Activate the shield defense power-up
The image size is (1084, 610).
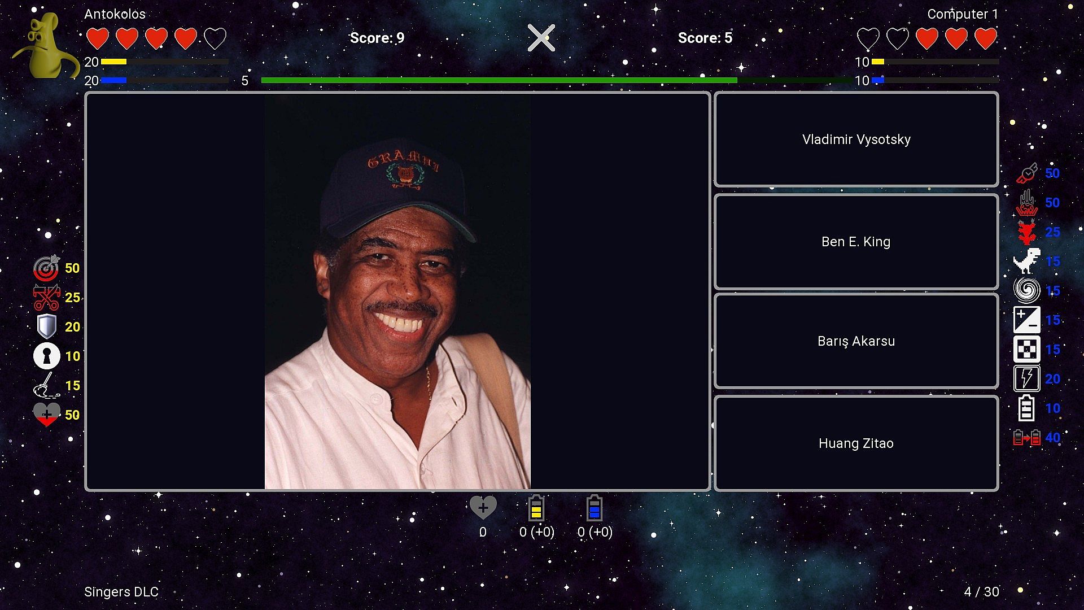46,326
